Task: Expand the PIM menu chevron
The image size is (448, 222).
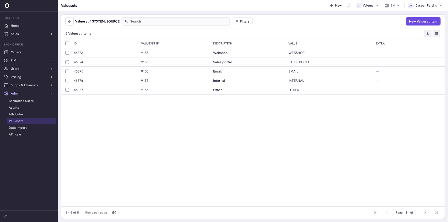Action: coord(51,61)
